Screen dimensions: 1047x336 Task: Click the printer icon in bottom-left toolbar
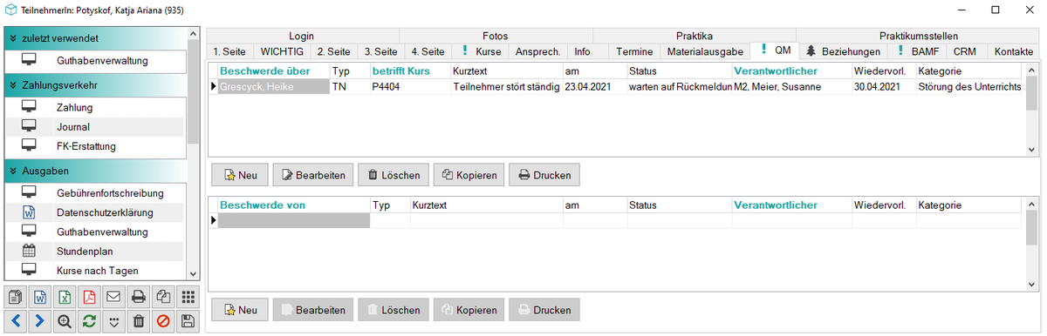click(x=138, y=297)
